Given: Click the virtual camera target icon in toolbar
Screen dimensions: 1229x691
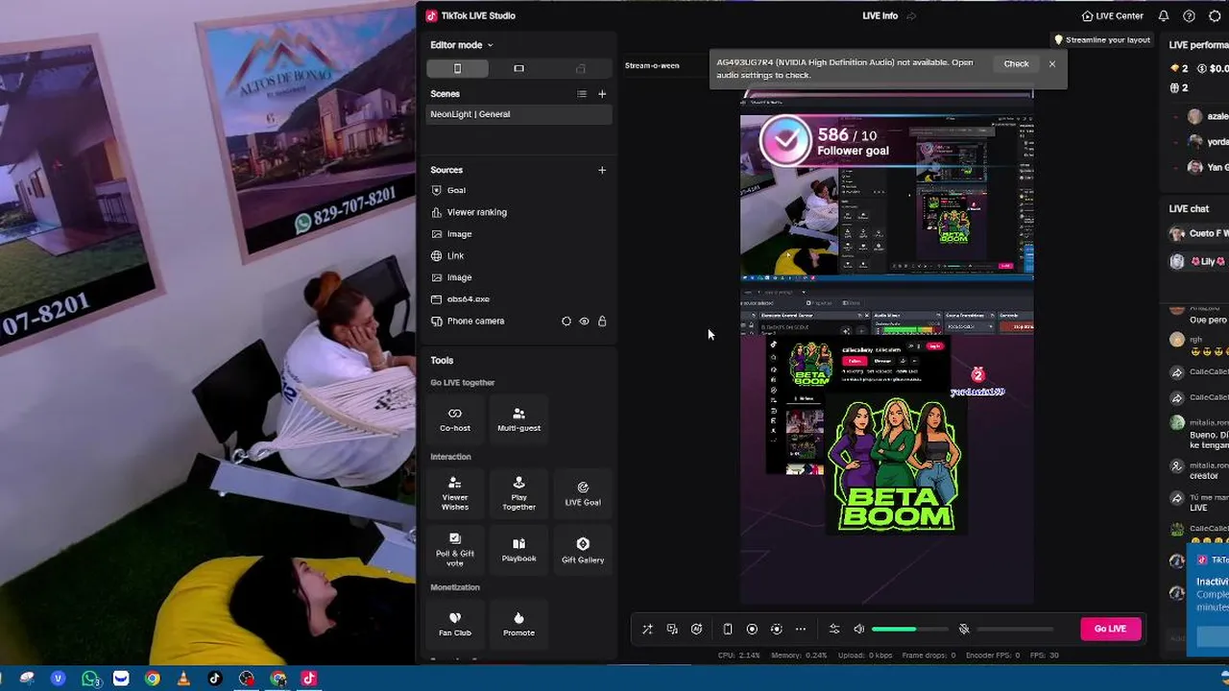Looking at the screenshot, I should click(777, 630).
